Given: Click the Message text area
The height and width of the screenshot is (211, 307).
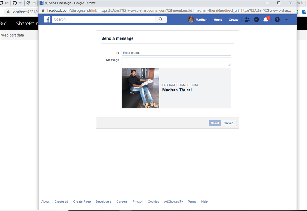Looking at the screenshot, I should [x=176, y=62].
